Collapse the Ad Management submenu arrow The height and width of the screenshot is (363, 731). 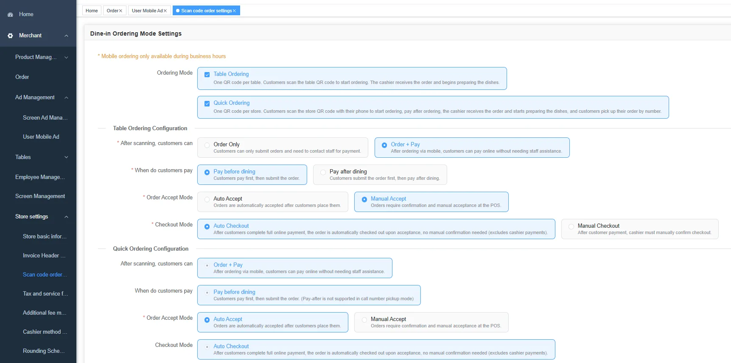pyautogui.click(x=66, y=98)
